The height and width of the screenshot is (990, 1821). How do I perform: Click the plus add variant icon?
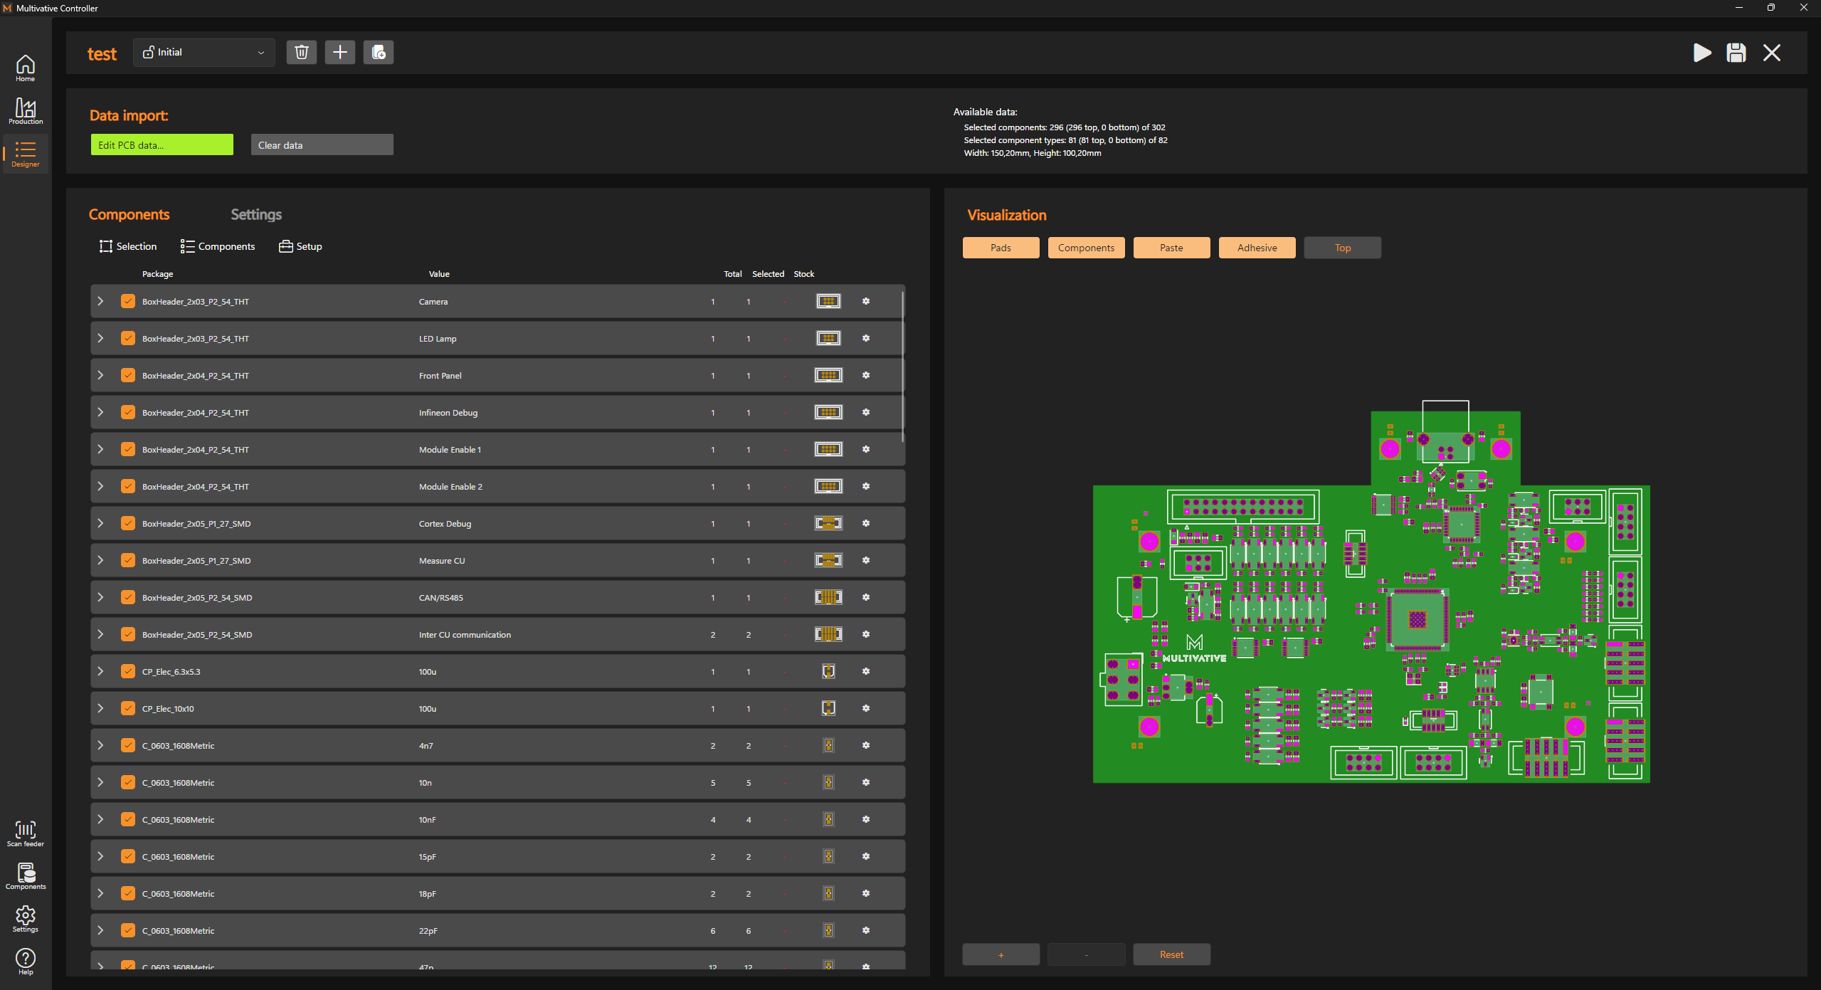pos(340,52)
